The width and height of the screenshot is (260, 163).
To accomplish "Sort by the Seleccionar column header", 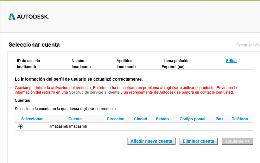I will click(x=32, y=119).
